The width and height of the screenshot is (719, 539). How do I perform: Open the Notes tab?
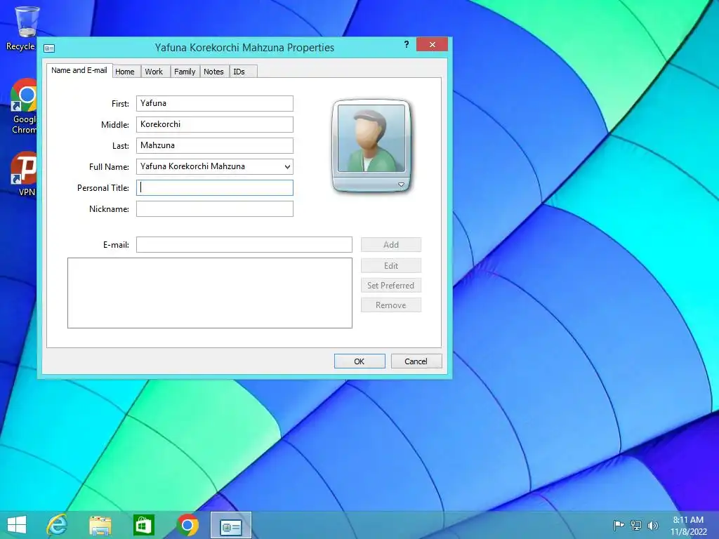click(213, 72)
